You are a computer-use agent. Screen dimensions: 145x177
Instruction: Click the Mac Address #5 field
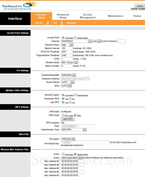(73, 175)
